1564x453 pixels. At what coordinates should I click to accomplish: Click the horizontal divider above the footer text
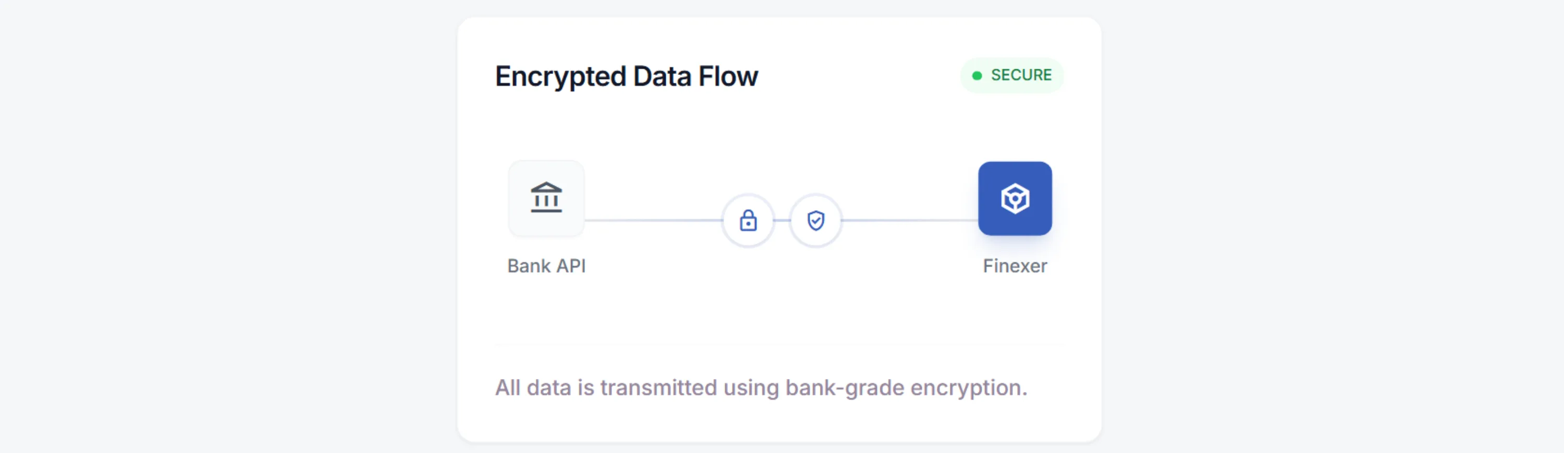tap(779, 345)
